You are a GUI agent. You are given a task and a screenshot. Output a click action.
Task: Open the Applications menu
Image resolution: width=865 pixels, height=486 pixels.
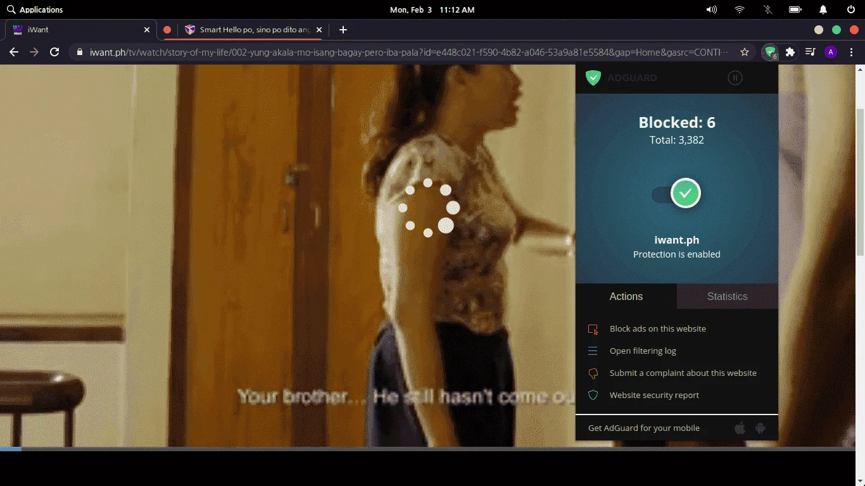[41, 9]
